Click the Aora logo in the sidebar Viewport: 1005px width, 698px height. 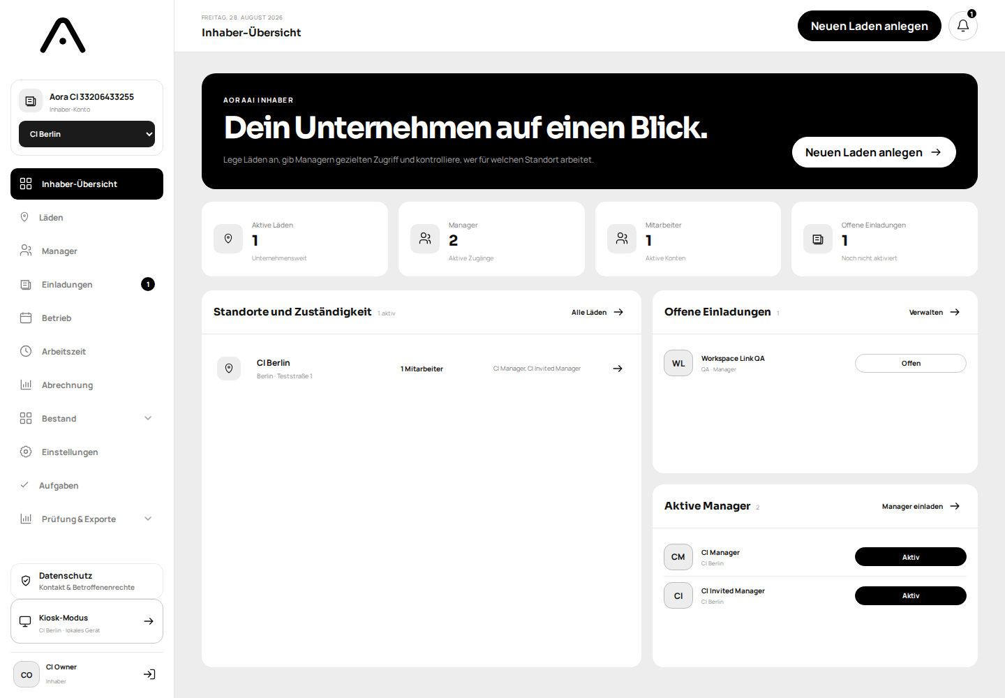63,36
